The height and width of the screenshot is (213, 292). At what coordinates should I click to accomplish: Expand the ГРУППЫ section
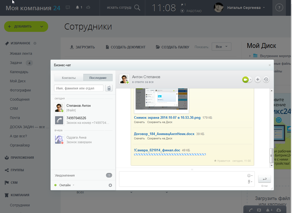[x=14, y=170]
